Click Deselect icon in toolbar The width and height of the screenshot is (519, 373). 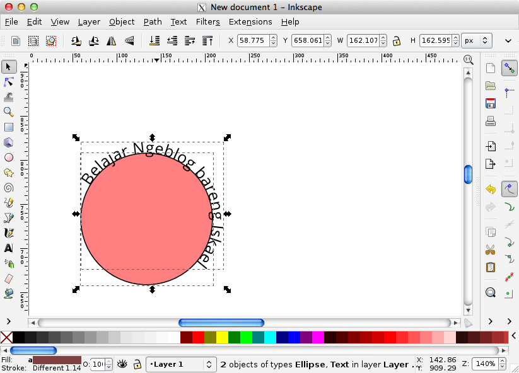point(51,41)
